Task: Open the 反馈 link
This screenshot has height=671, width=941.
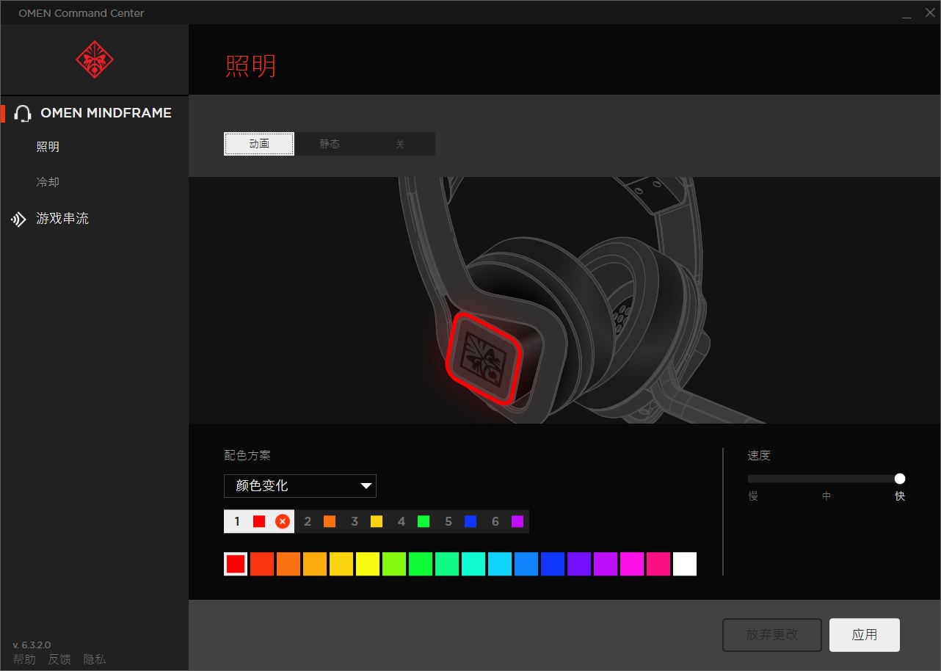Action: click(59, 659)
